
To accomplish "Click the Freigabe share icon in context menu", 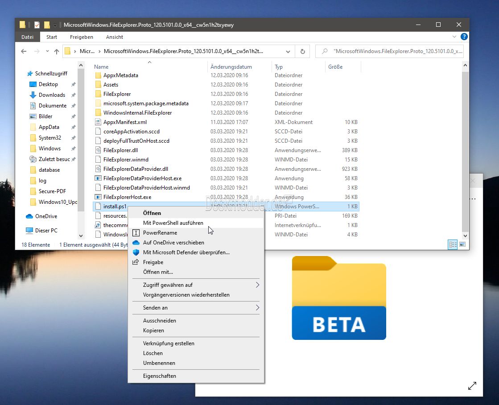I will [x=136, y=262].
